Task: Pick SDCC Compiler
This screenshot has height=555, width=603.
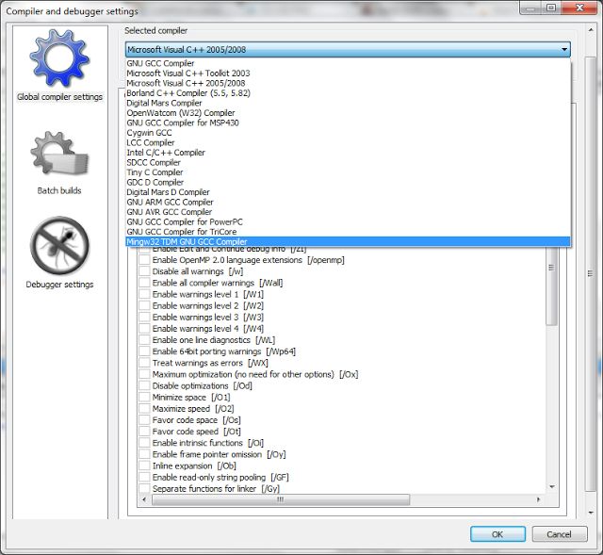Action: pyautogui.click(x=348, y=162)
